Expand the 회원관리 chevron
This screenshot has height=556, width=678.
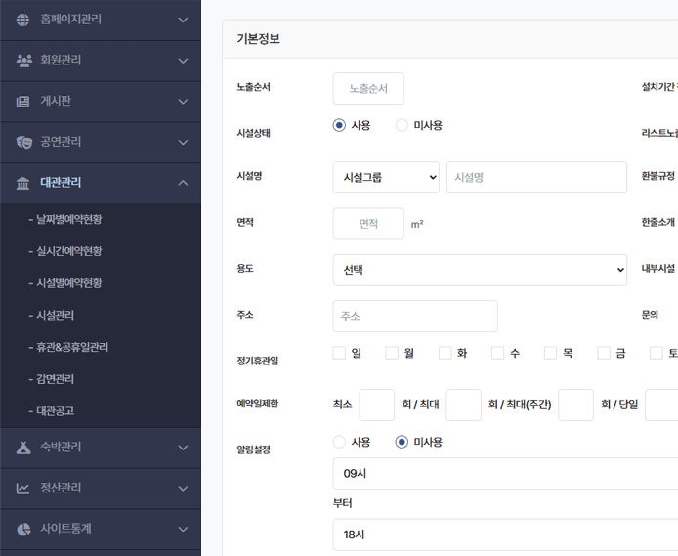coord(183,61)
